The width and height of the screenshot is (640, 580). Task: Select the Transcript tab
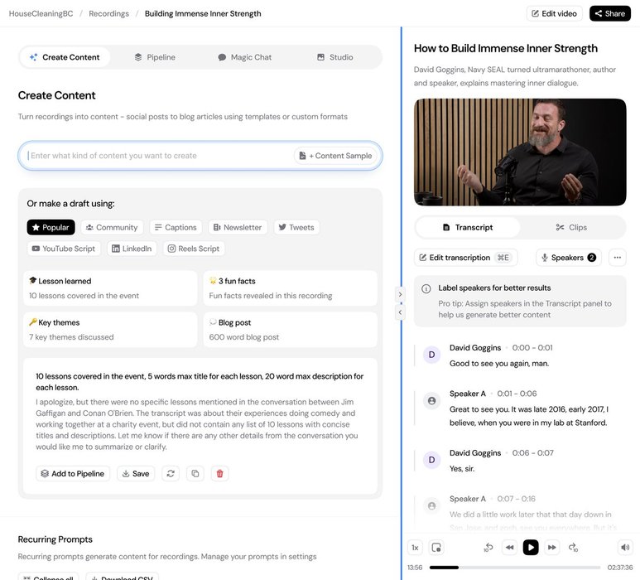click(468, 228)
